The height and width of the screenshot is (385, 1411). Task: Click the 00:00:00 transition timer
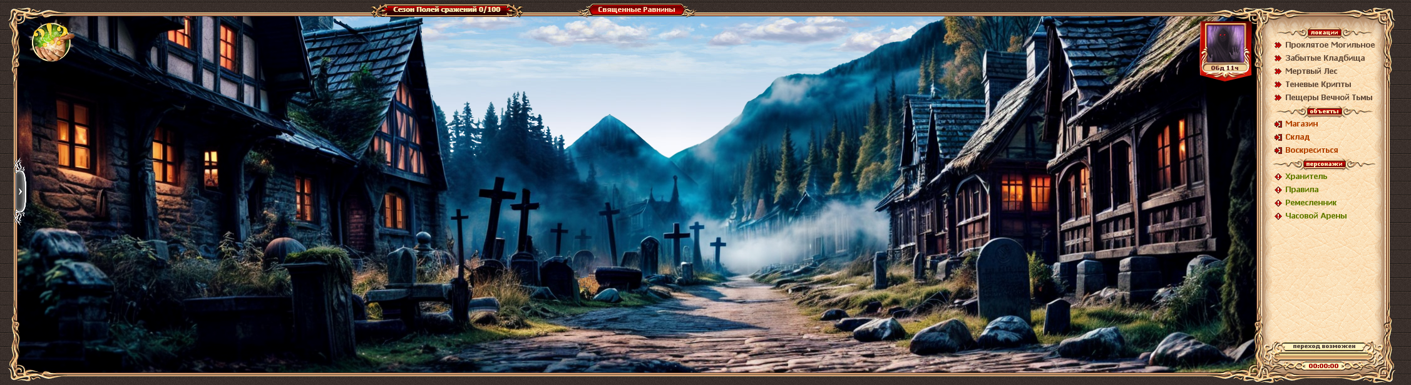1323,366
